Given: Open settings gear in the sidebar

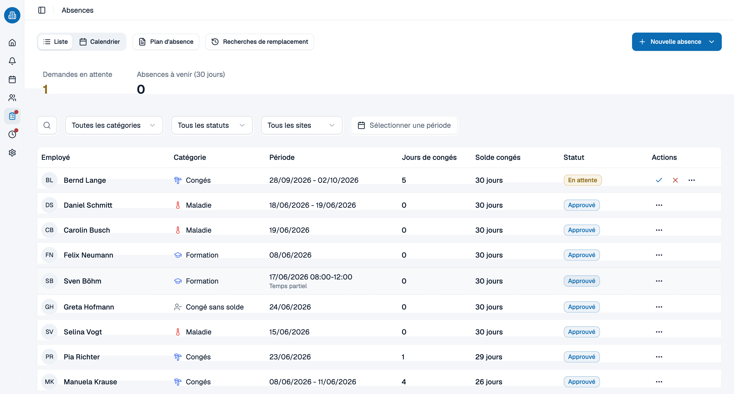Looking at the screenshot, I should click(x=12, y=153).
